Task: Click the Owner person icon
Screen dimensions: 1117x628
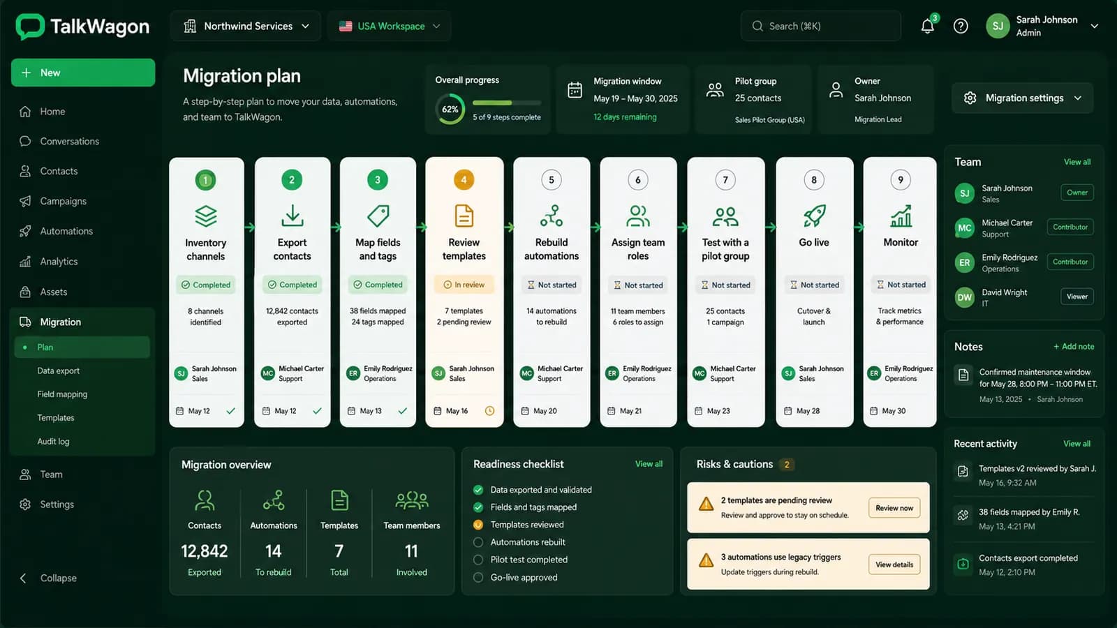Action: [836, 90]
